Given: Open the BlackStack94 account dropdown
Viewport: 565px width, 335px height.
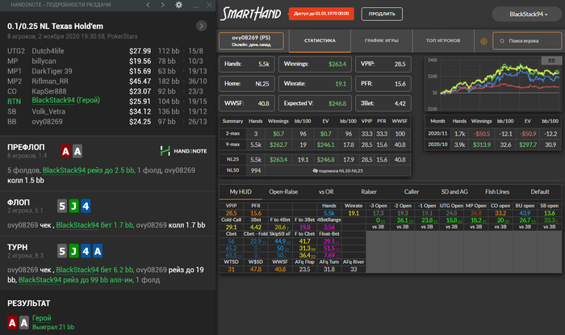Looking at the screenshot, I should click(x=528, y=15).
